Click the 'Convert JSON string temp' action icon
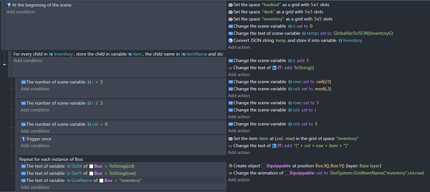430x192 pixels. pos(231,41)
